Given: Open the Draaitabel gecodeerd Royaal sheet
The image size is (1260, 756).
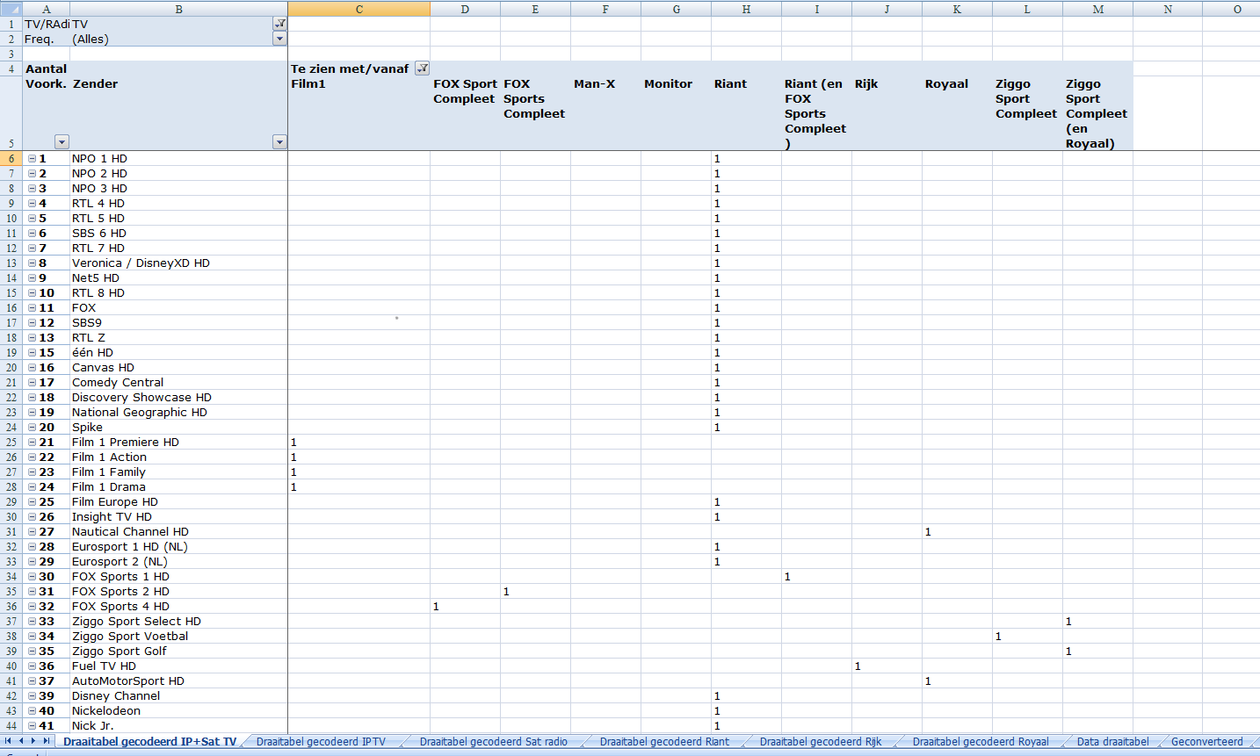Looking at the screenshot, I should pyautogui.click(x=981, y=742).
